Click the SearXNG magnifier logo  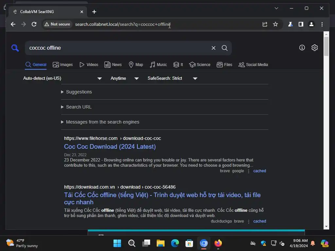[15, 48]
